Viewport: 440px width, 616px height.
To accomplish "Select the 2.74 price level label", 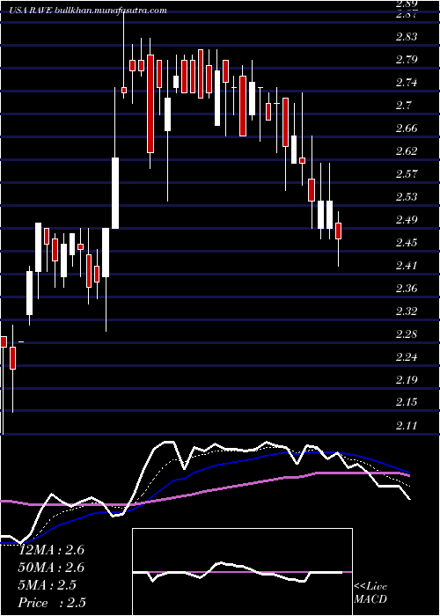I will click(407, 83).
